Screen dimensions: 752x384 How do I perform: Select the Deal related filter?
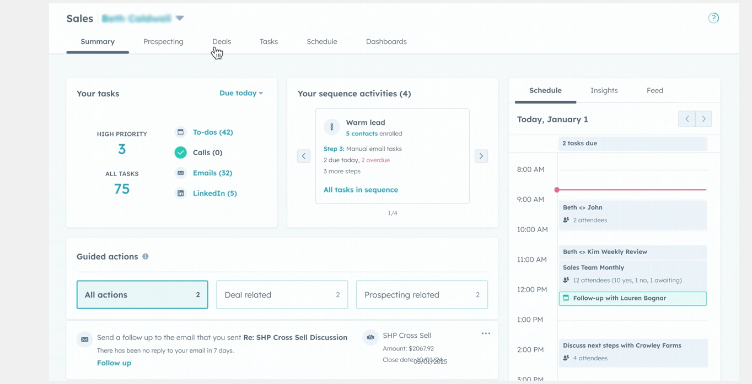point(282,294)
